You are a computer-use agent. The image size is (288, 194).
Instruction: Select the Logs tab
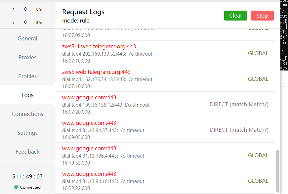[x=27, y=95]
